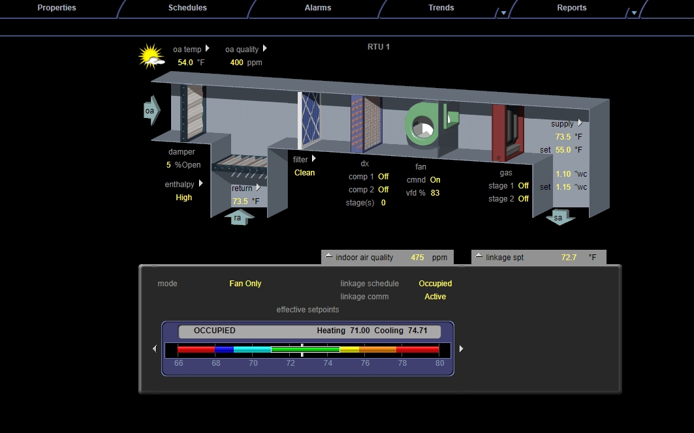Click the fan cmnd On status
Screen dimensions: 694x433
pos(435,180)
